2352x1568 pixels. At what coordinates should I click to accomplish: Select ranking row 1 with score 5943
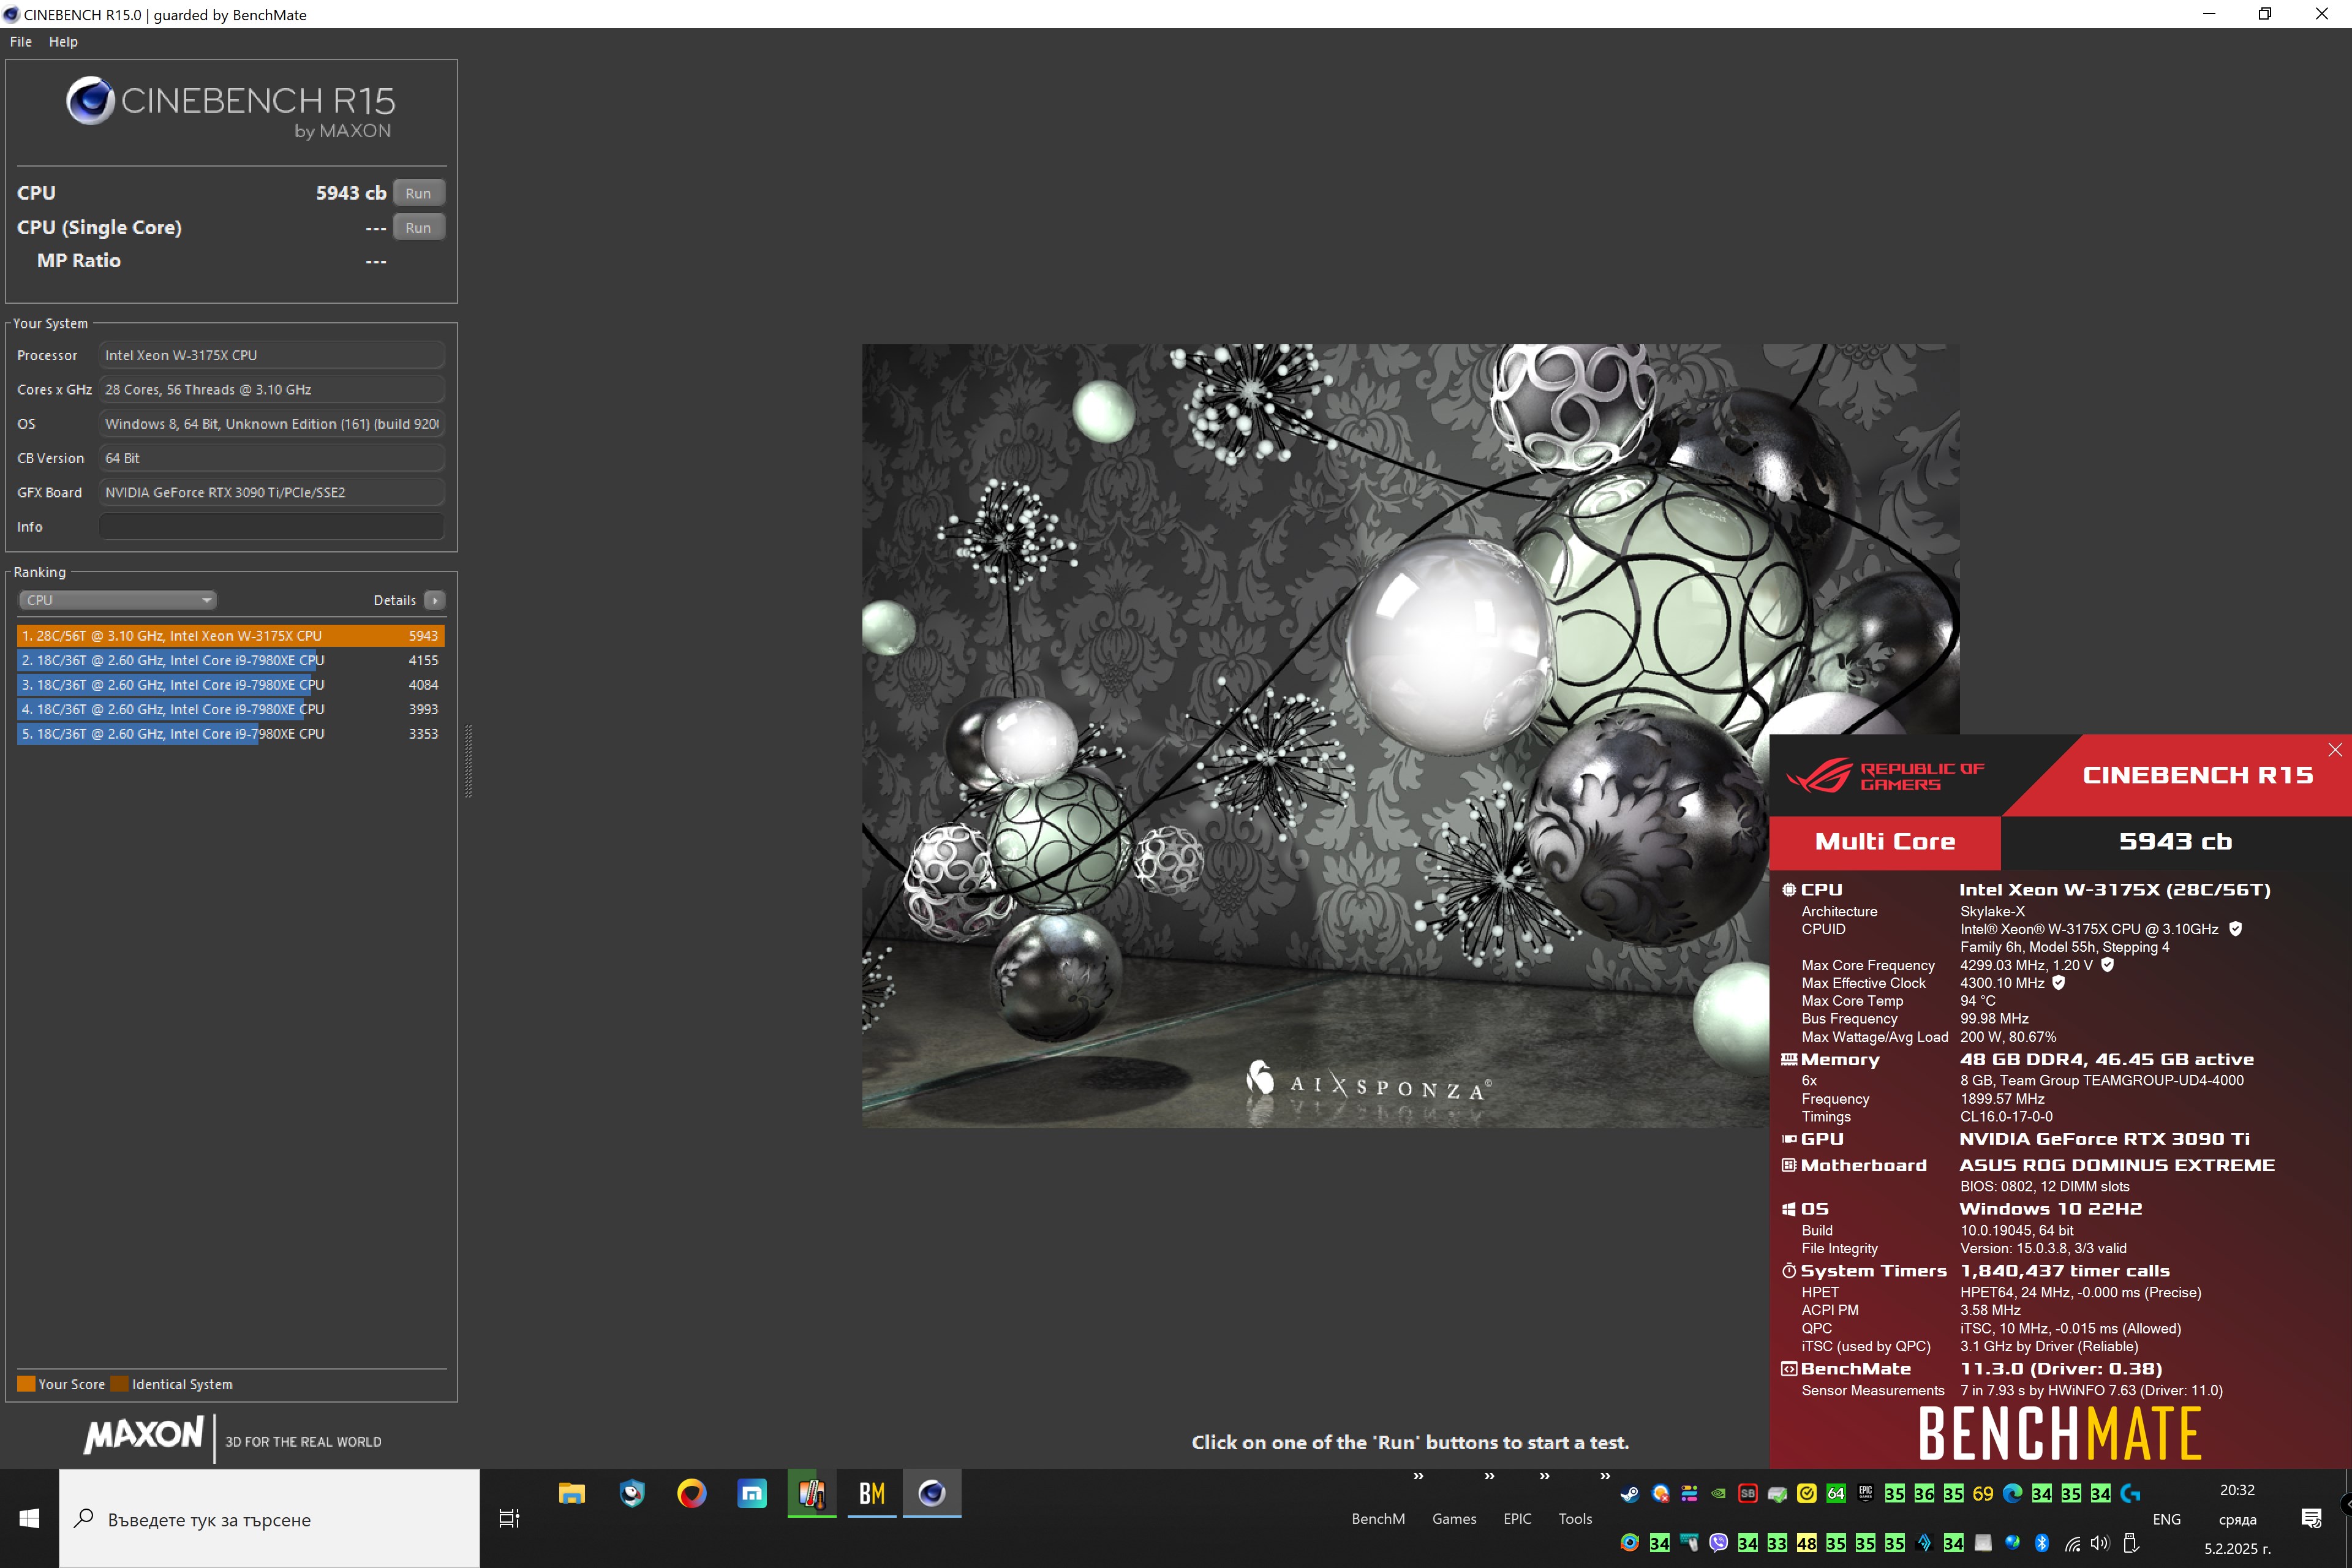[x=230, y=635]
